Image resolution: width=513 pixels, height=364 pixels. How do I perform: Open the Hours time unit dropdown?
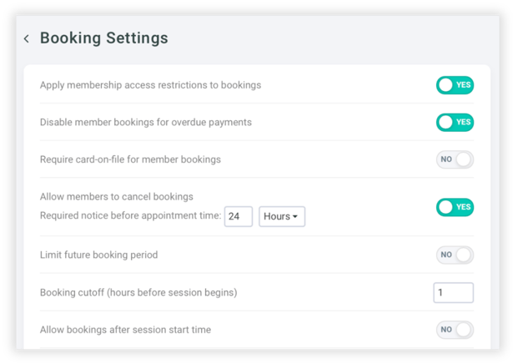click(282, 217)
